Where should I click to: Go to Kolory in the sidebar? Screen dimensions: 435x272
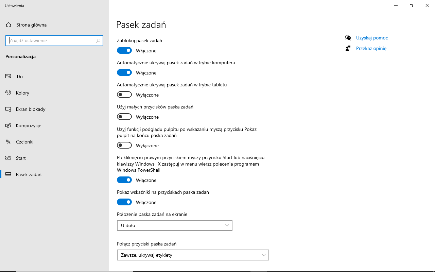click(x=54, y=93)
